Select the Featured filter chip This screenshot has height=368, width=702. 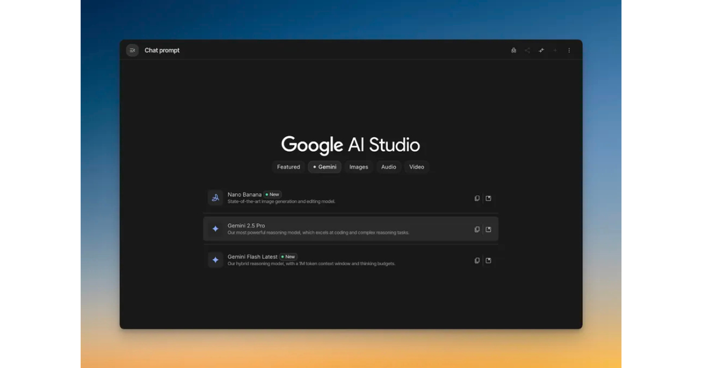coord(288,167)
